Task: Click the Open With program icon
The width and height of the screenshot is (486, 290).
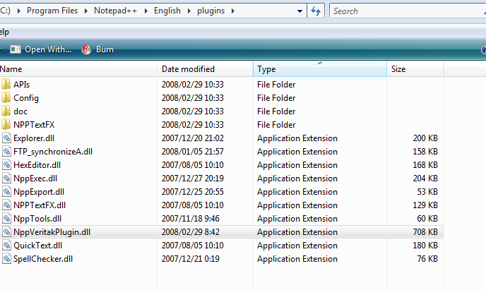Action: 16,49
